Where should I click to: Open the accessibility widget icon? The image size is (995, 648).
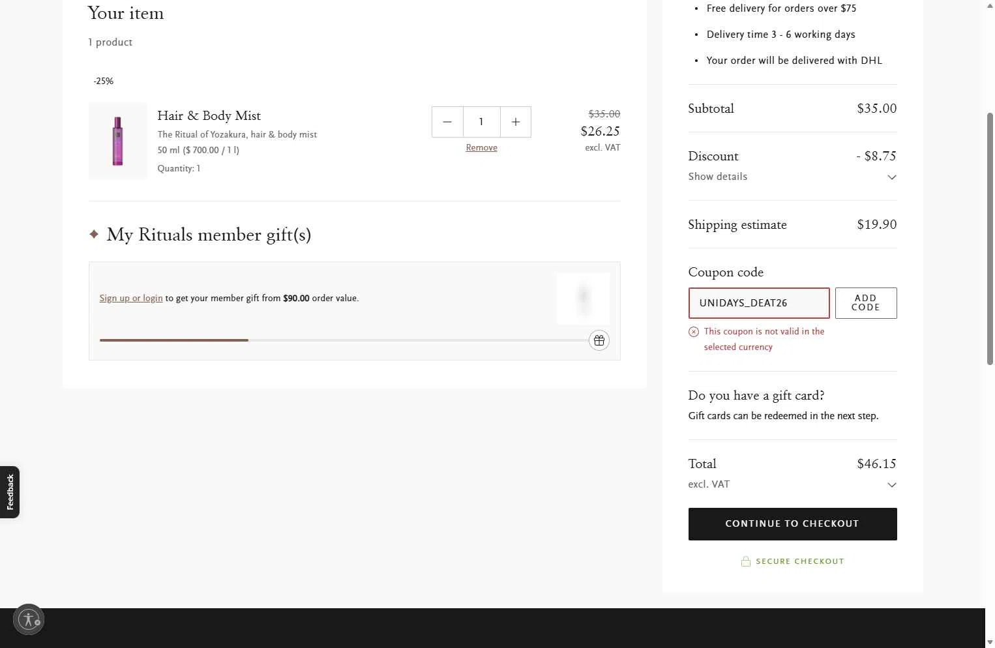coord(29,619)
